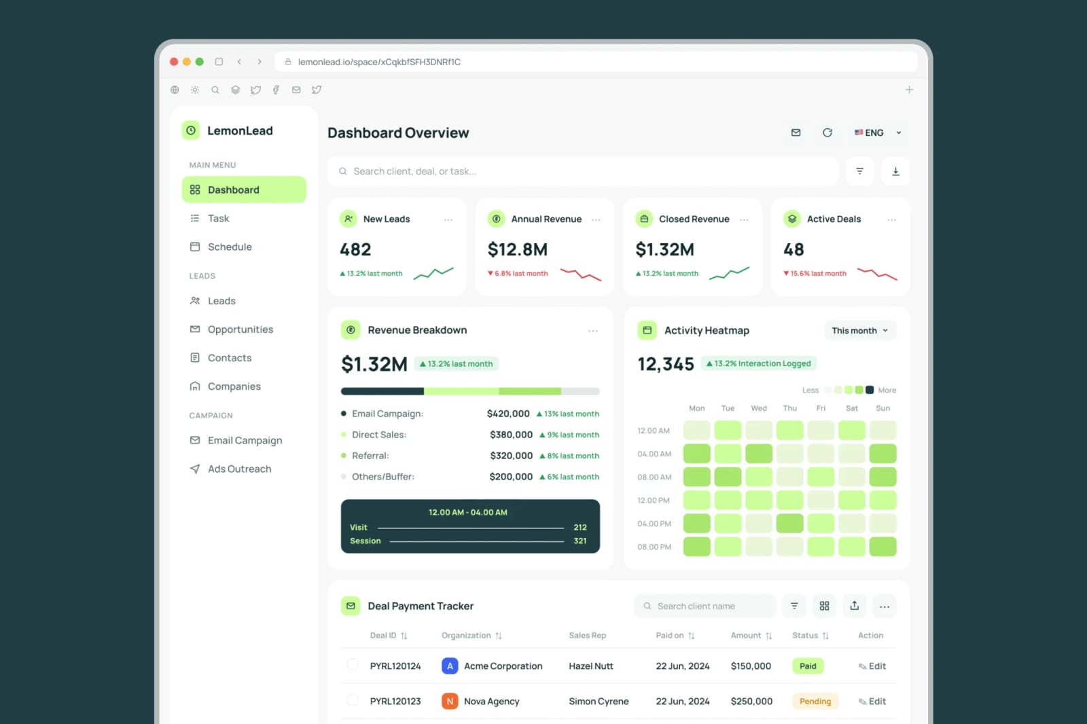Click Monday 04.00 AM heatmap cell
The height and width of the screenshot is (724, 1087).
point(697,454)
